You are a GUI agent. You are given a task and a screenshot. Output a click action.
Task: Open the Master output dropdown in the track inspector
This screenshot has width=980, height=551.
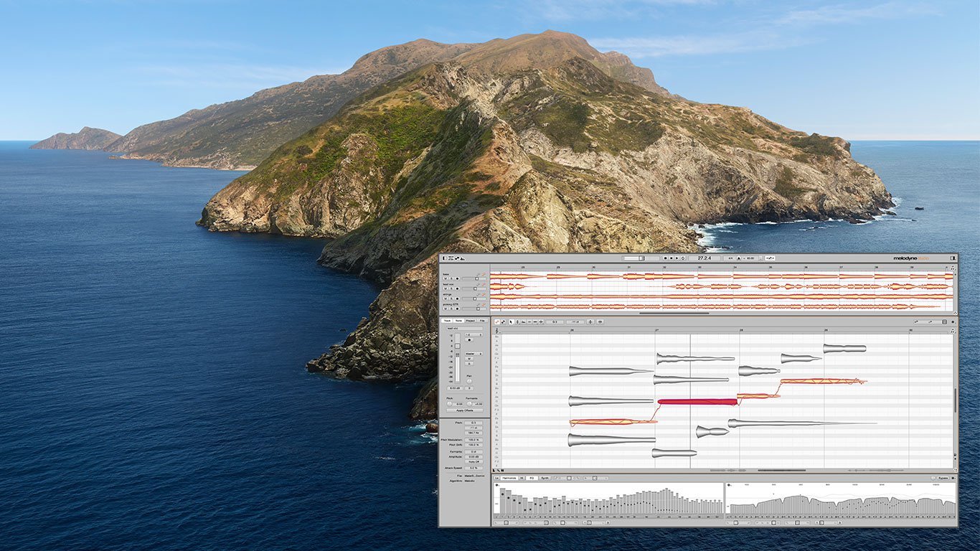click(x=473, y=354)
